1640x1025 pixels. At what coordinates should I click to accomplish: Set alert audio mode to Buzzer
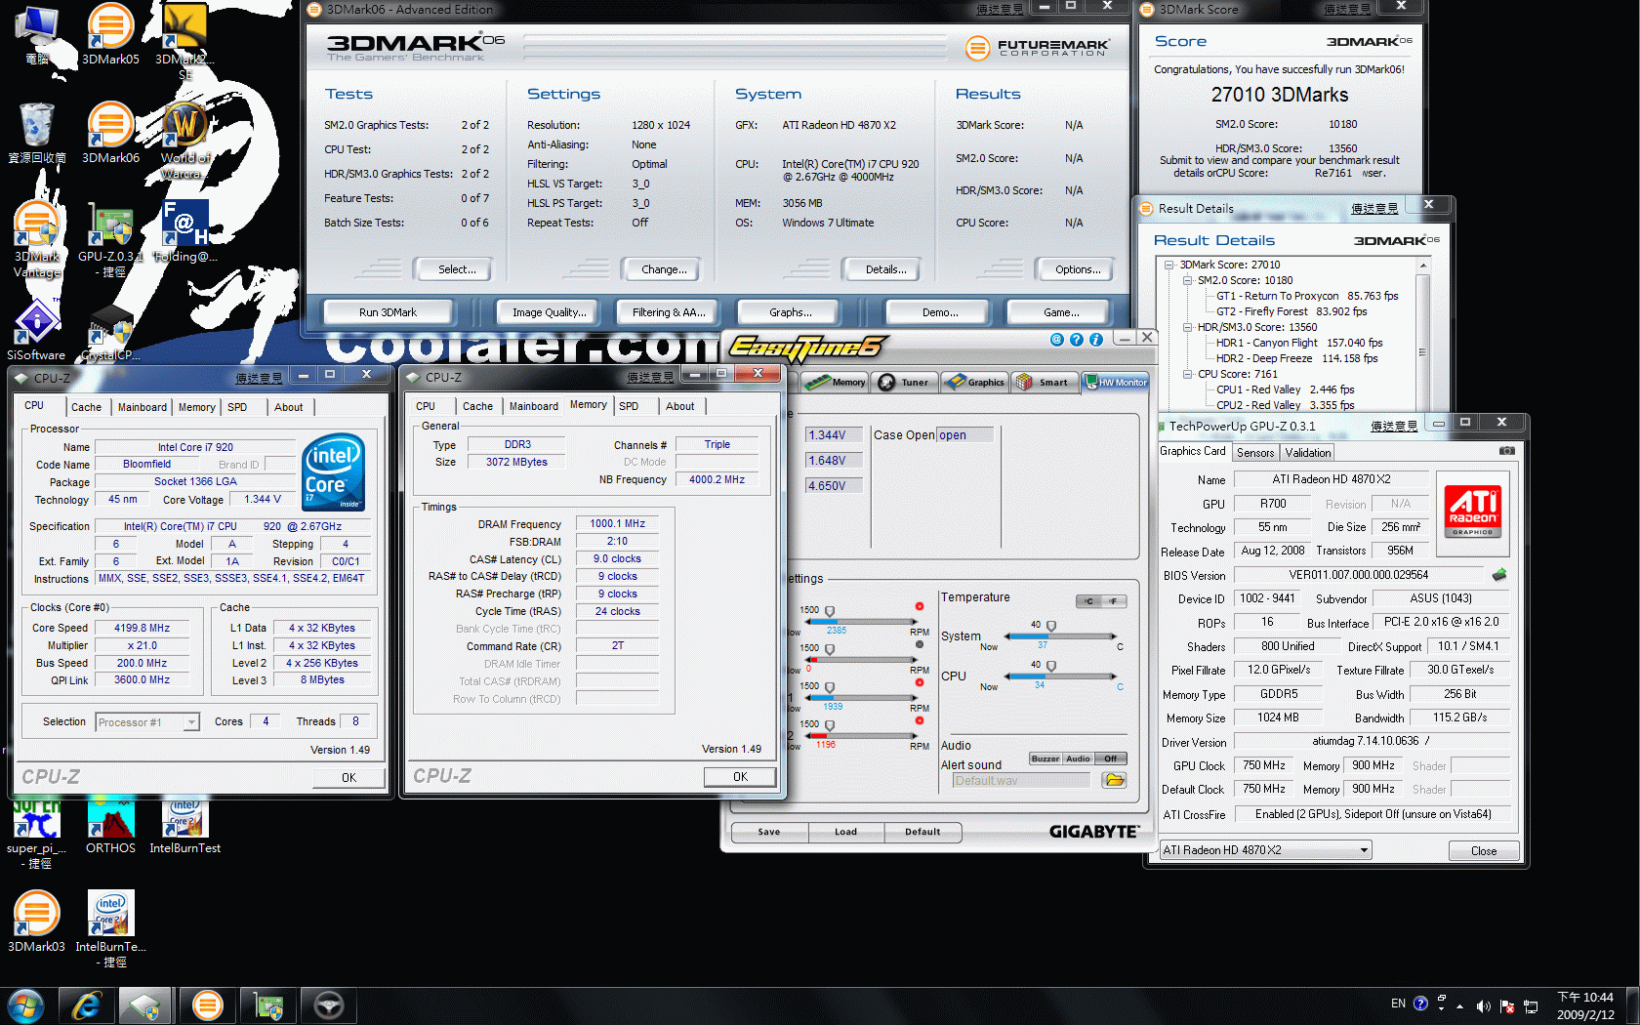pos(1045,758)
